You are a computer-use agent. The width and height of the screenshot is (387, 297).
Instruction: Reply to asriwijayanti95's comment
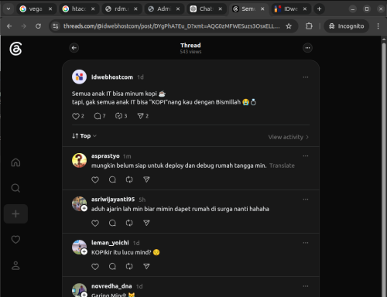112,223
